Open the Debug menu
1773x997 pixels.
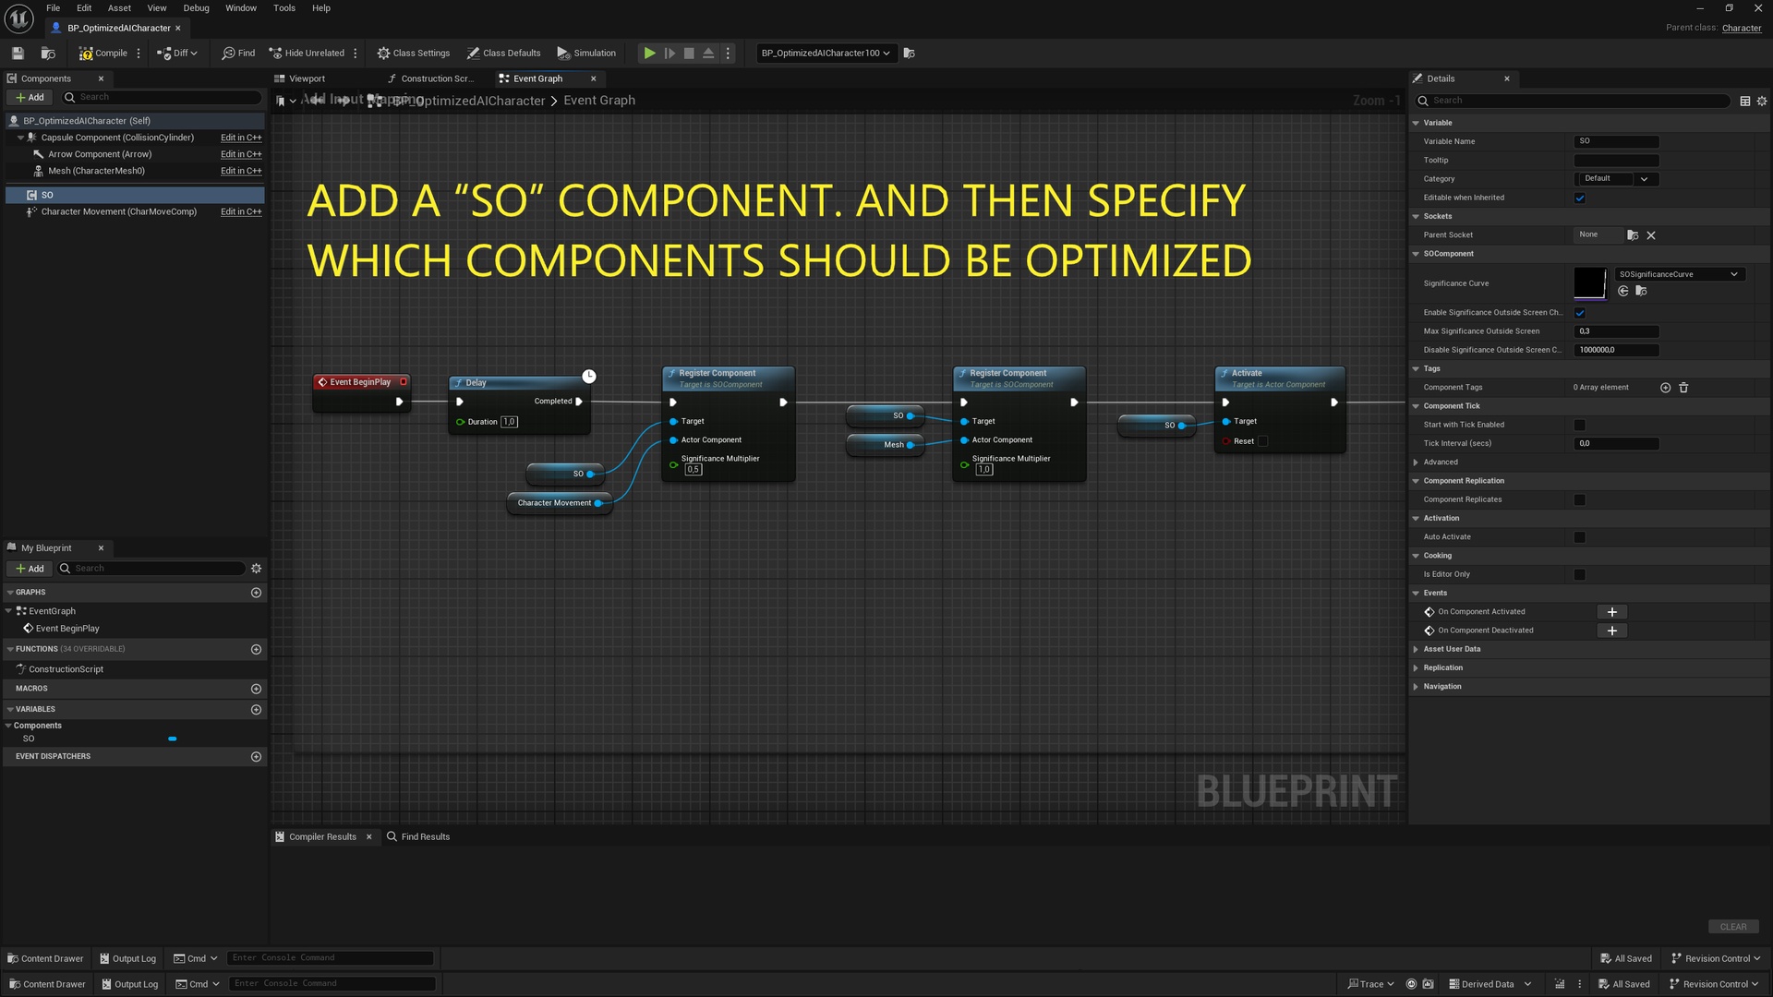click(196, 8)
